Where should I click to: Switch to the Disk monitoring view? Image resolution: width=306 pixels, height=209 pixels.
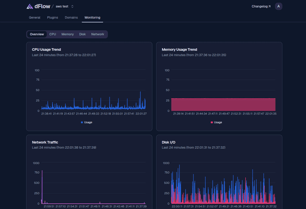point(83,34)
